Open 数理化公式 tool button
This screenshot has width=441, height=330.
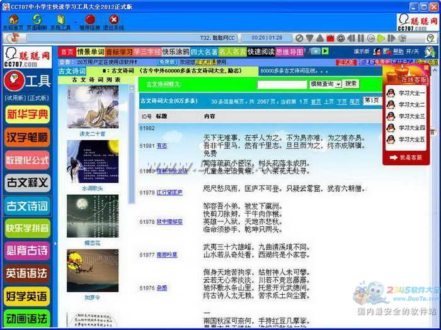[x=28, y=160]
